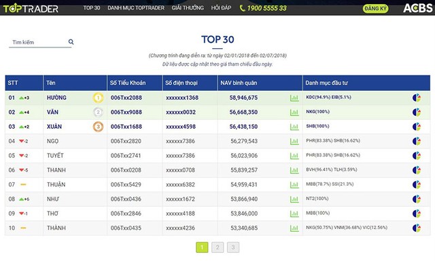
Task: Go to page 3 of results
Action: click(233, 247)
